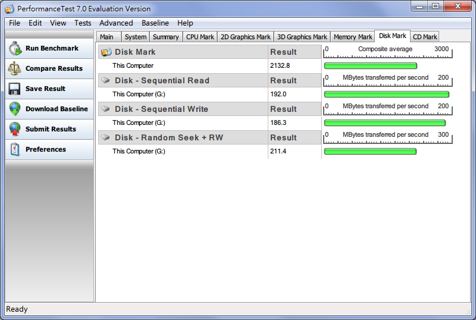The width and height of the screenshot is (476, 320).
Task: Open the Help menu
Action: (x=185, y=23)
